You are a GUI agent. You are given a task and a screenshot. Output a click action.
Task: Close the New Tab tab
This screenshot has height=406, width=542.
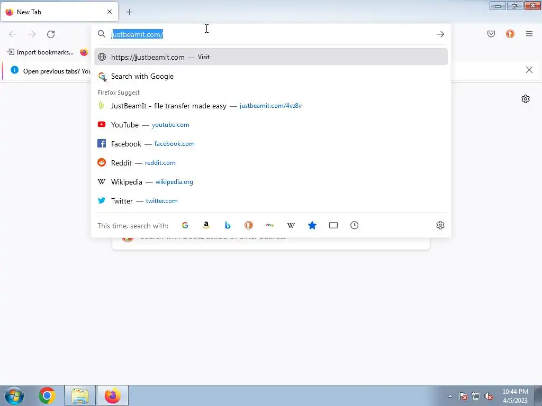[110, 12]
